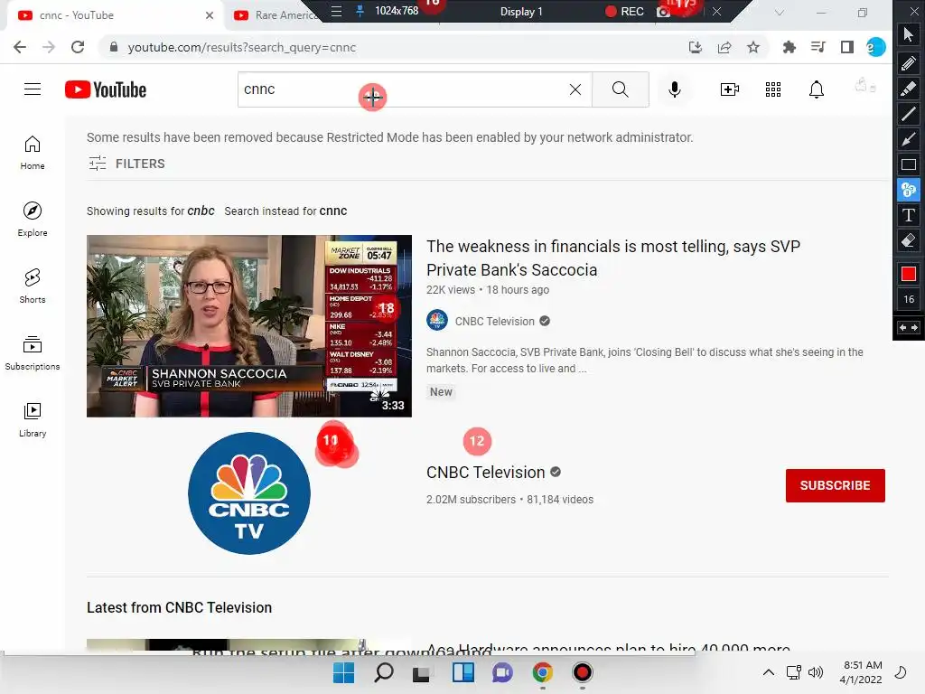Open the 1024x768 resolution selector
Image resolution: width=925 pixels, height=694 pixels.
click(x=397, y=11)
